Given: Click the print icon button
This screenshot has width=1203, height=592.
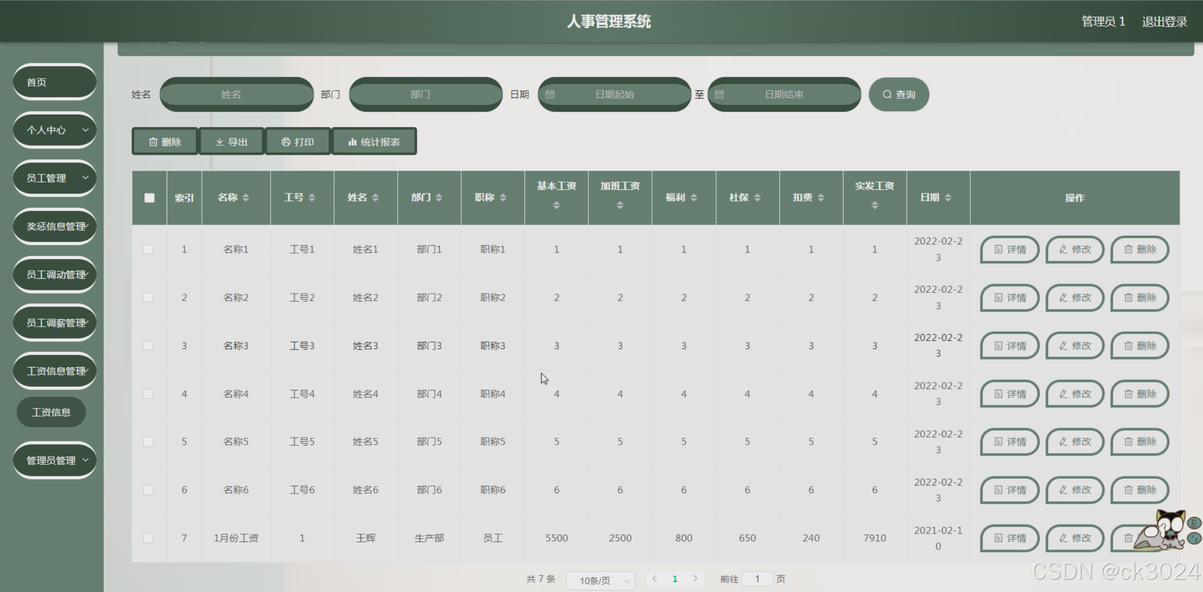Looking at the screenshot, I should [297, 142].
